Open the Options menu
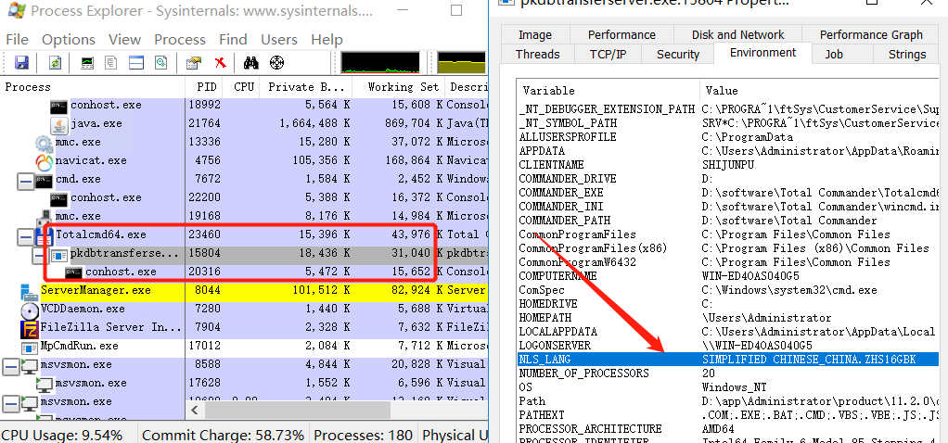The height and width of the screenshot is (443, 948). (69, 40)
